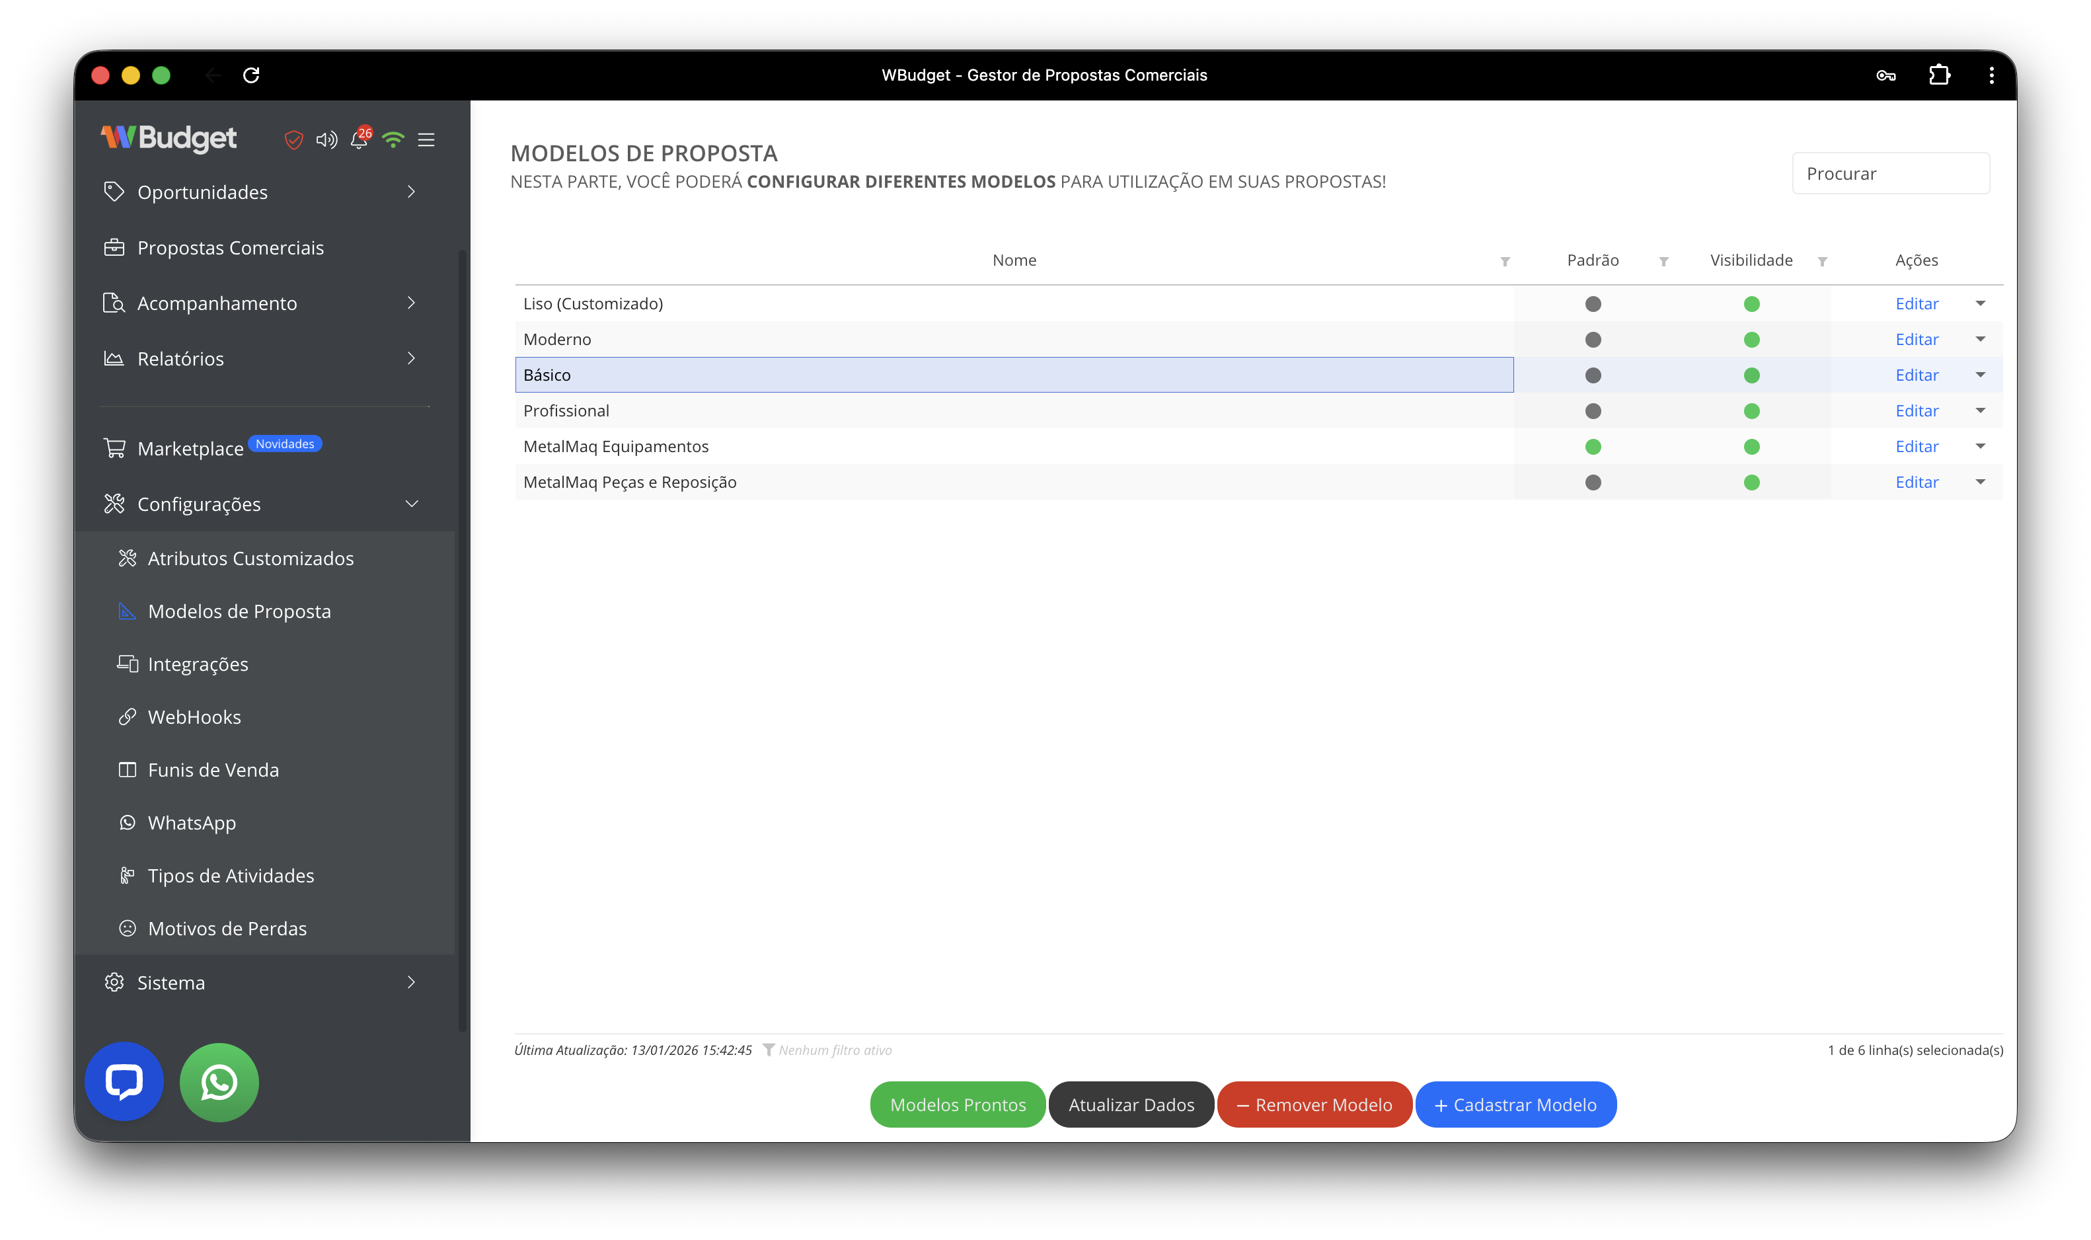The image size is (2091, 1240).
Task: Toggle Padrão dot for Liso (Customizado)
Action: (x=1592, y=303)
